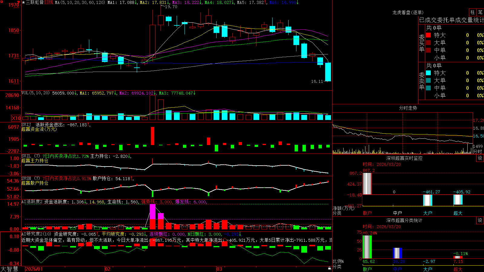Click the lock icon at bottom of chart
484x272 pixels.
tap(329, 268)
